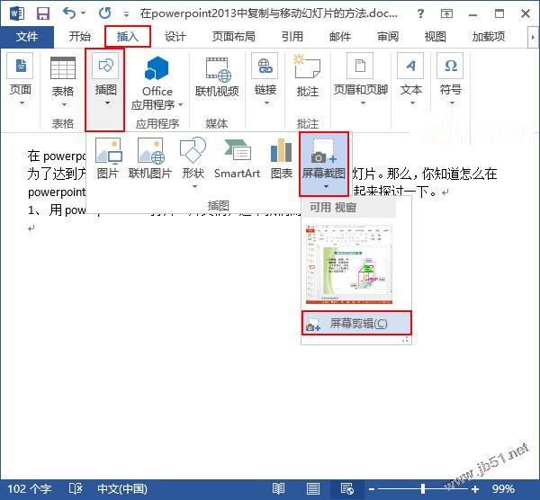Open the 文件 (File) tab

27,37
